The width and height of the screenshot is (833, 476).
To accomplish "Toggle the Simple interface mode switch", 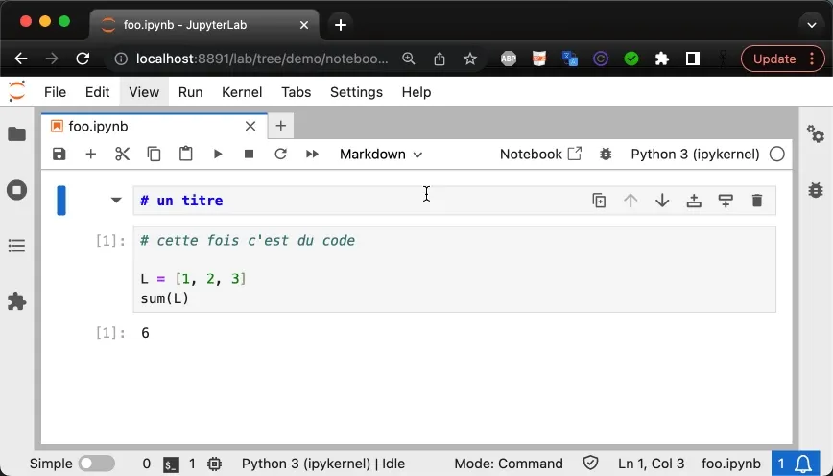I will coord(96,464).
